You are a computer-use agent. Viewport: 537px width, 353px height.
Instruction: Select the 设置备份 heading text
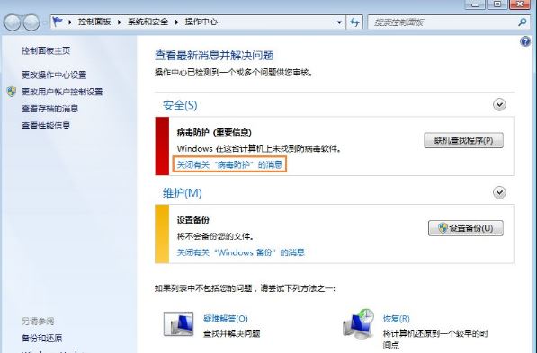192,220
